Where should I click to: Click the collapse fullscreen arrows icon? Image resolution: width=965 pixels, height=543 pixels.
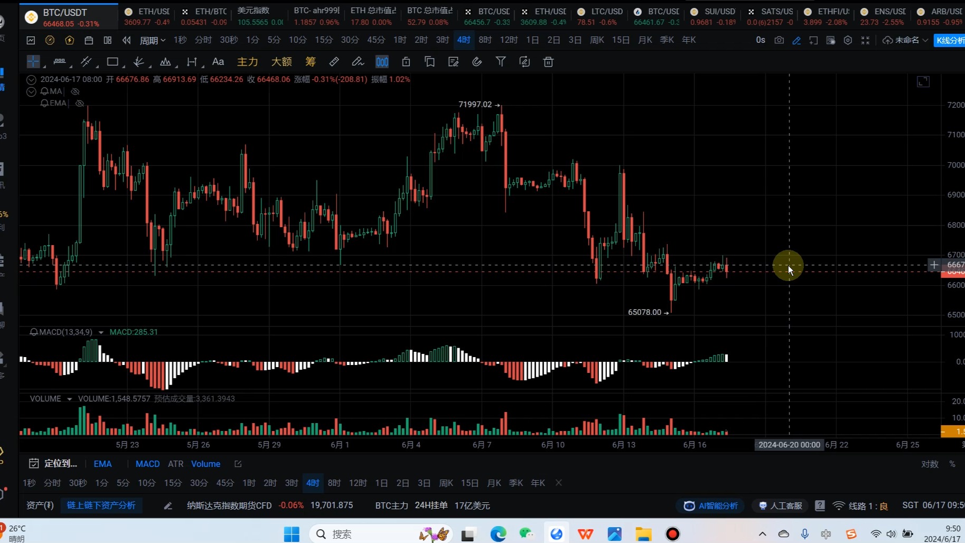[x=865, y=40]
